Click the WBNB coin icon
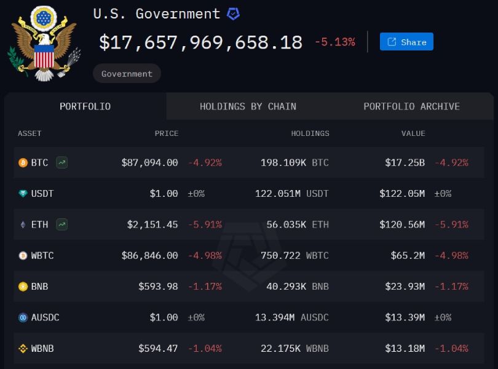Screen dimensions: 498x369 tap(23, 348)
